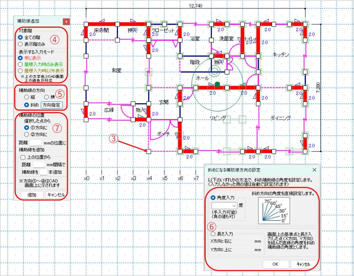The image size is (354, 276).
Task: Click the angle preset diagram image
Action: coord(275,211)
